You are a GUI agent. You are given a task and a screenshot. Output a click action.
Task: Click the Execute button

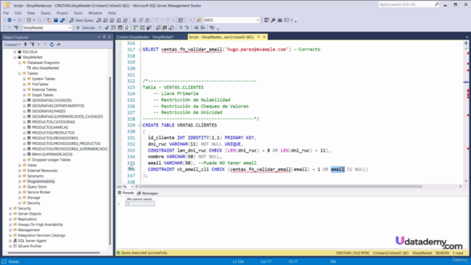pos(85,28)
